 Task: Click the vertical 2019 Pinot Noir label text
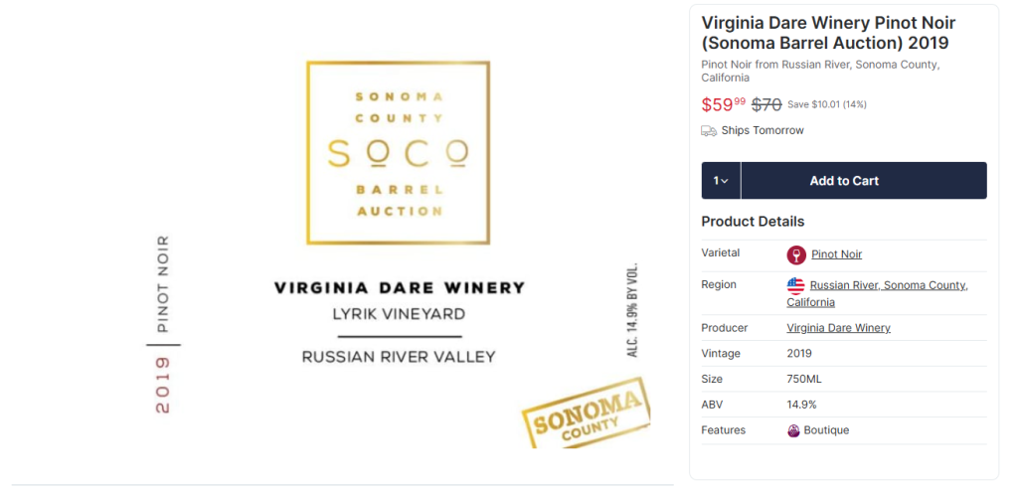tap(163, 324)
